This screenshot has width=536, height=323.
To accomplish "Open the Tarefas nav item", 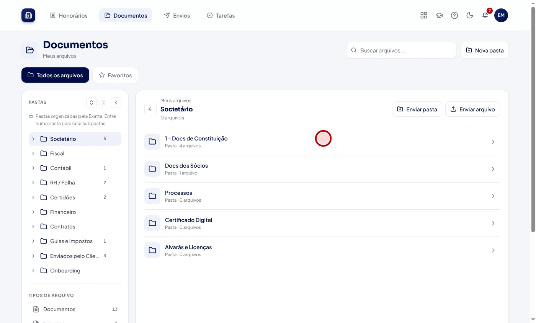I will coord(221,16).
